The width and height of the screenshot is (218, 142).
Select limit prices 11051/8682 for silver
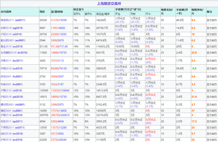(x=58, y=28)
